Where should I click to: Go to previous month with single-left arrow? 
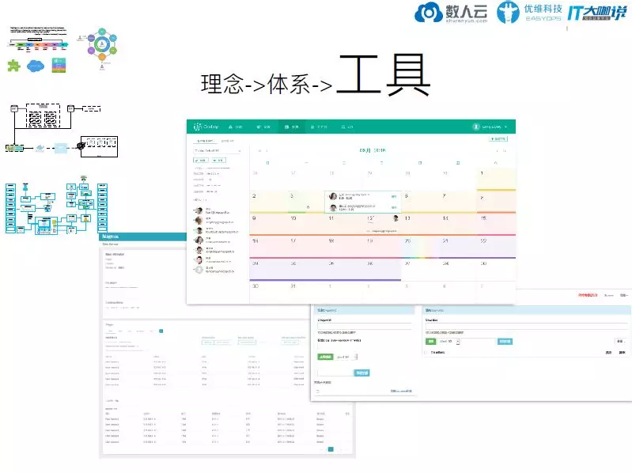coord(267,151)
